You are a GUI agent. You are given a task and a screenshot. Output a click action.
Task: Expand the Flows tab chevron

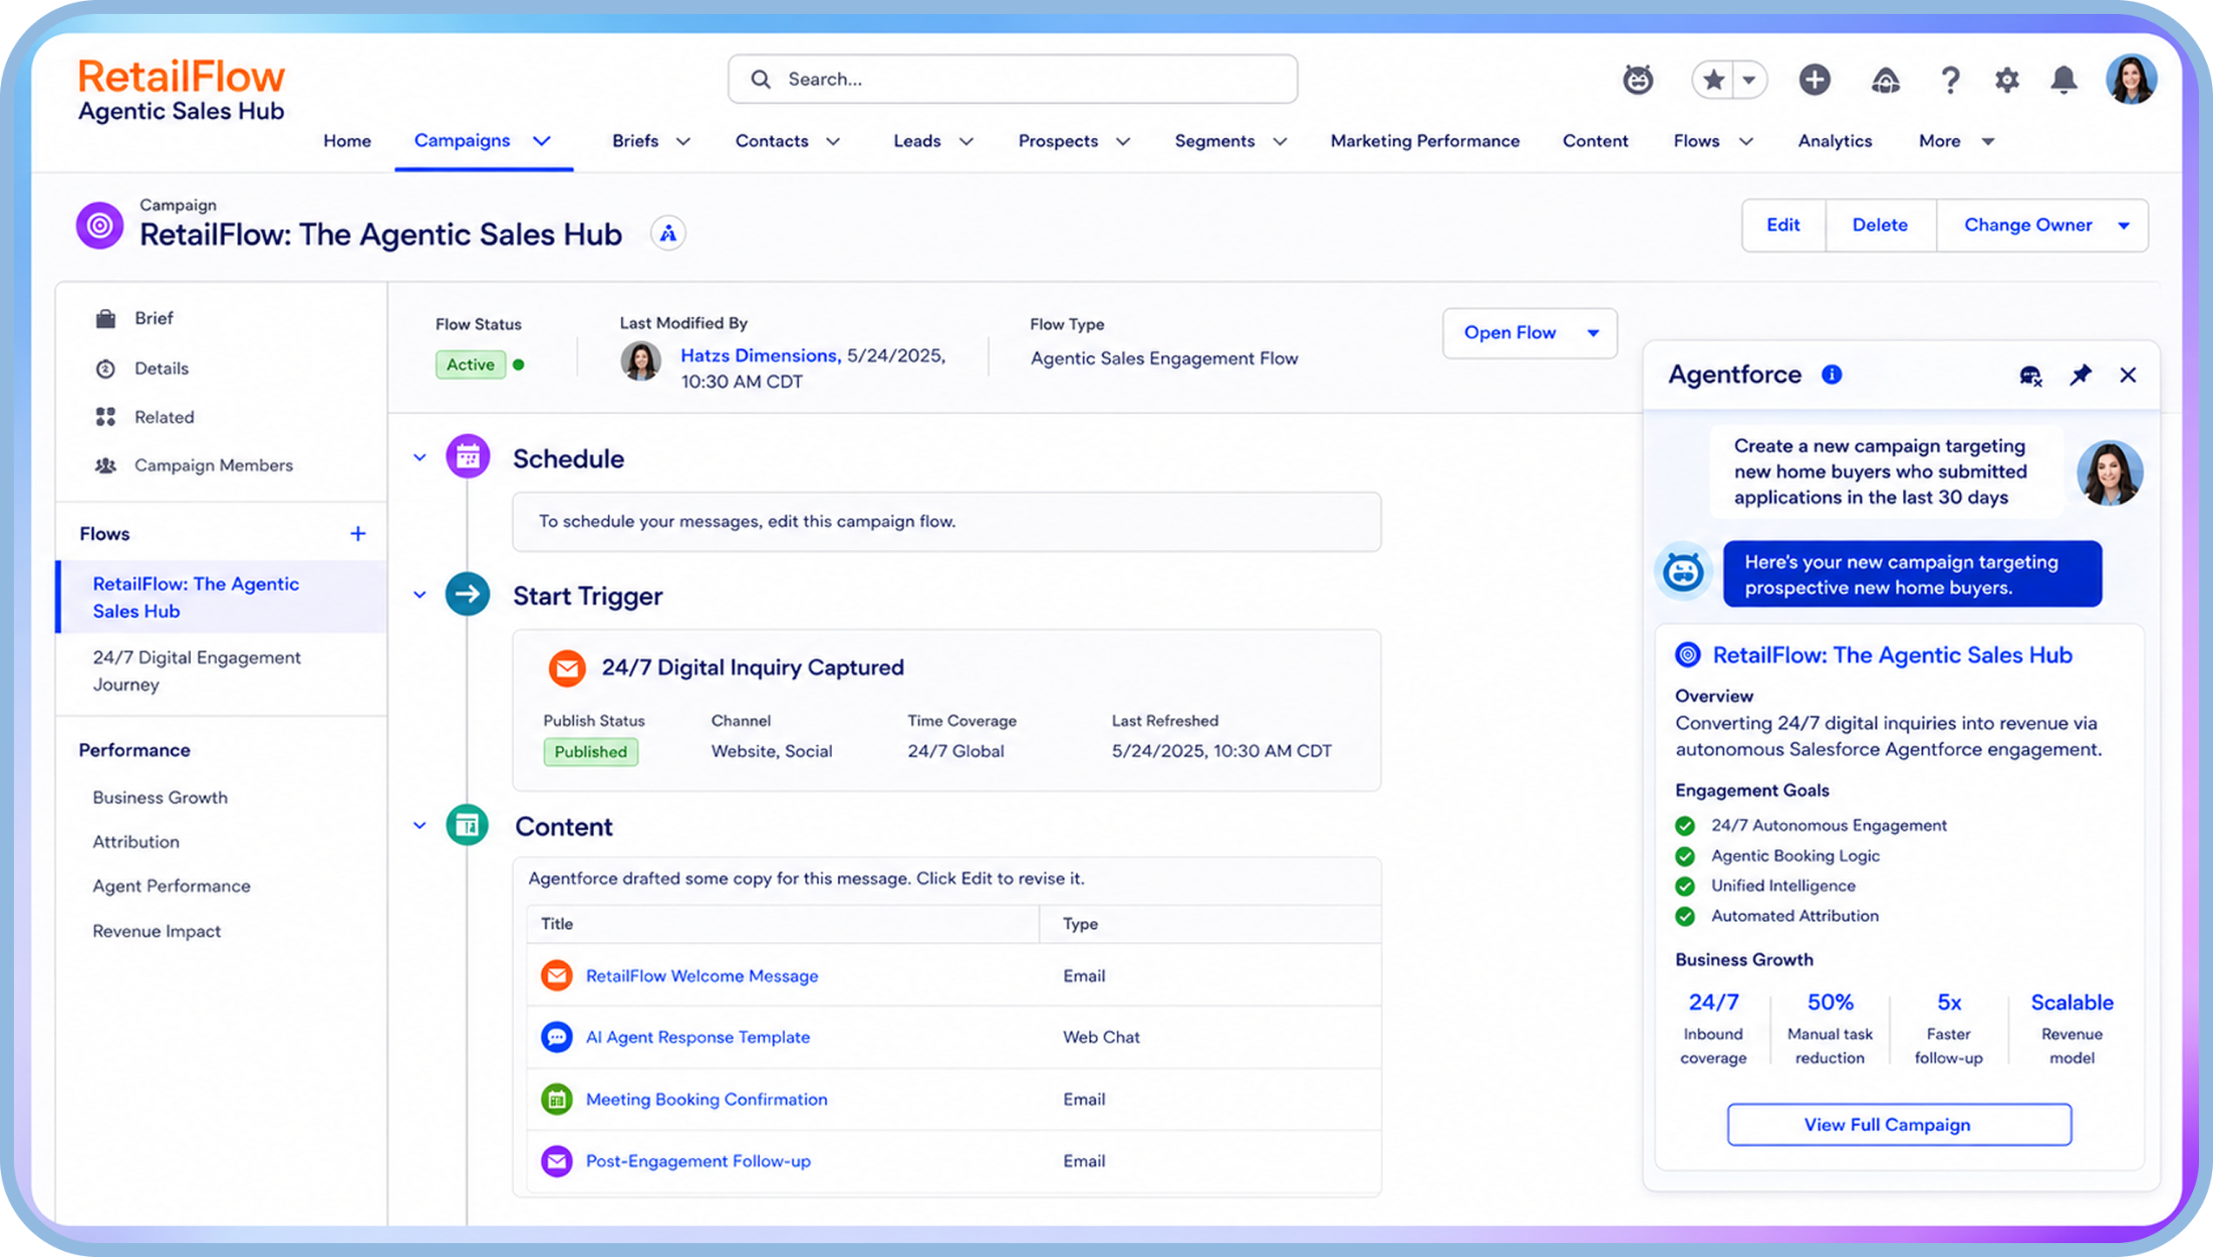[1746, 141]
